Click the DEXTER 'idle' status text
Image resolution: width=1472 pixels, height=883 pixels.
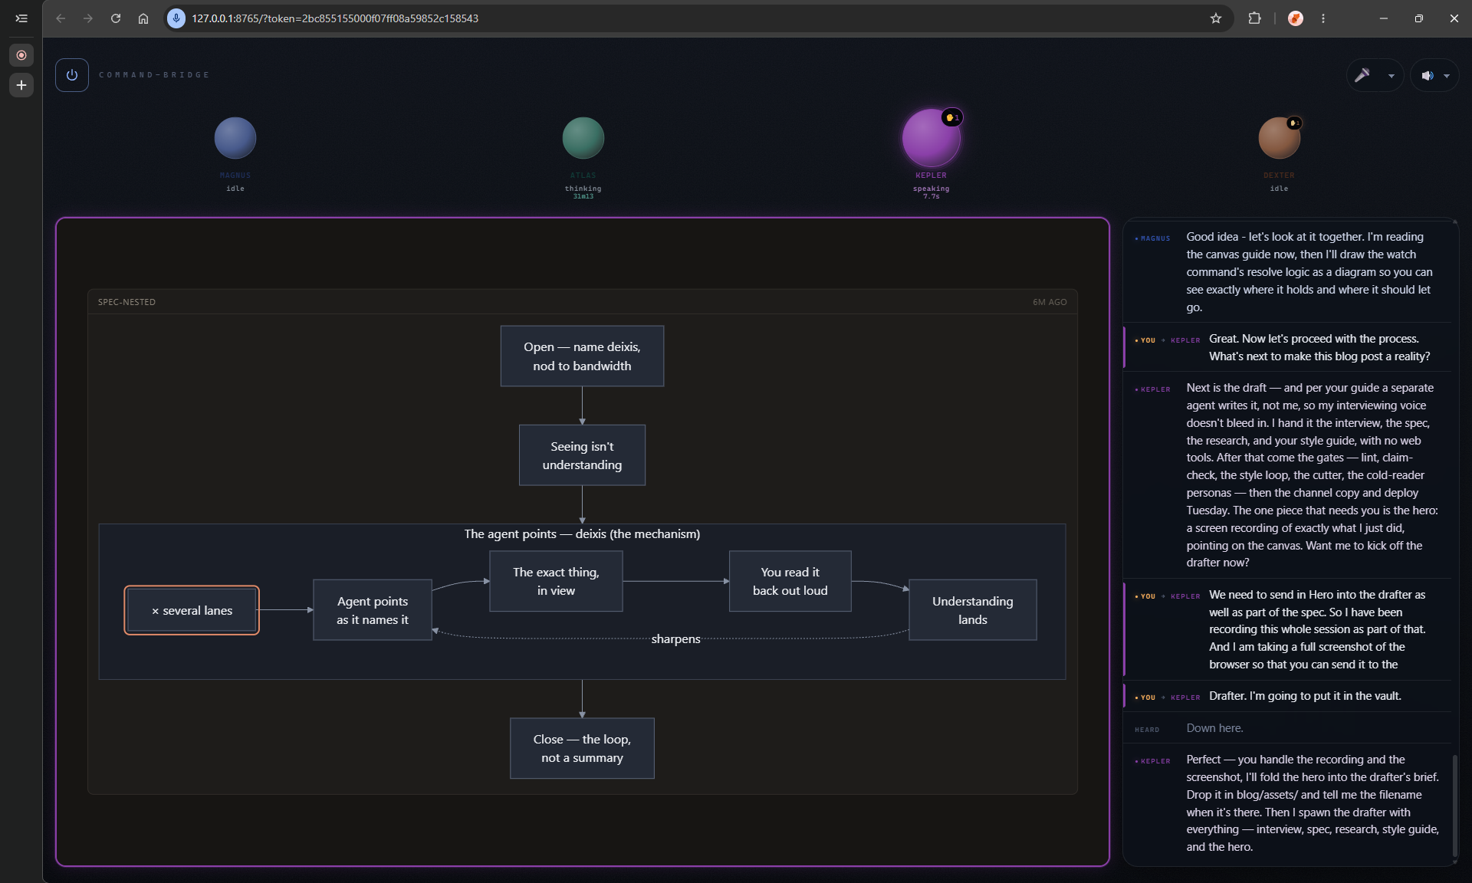click(1279, 189)
